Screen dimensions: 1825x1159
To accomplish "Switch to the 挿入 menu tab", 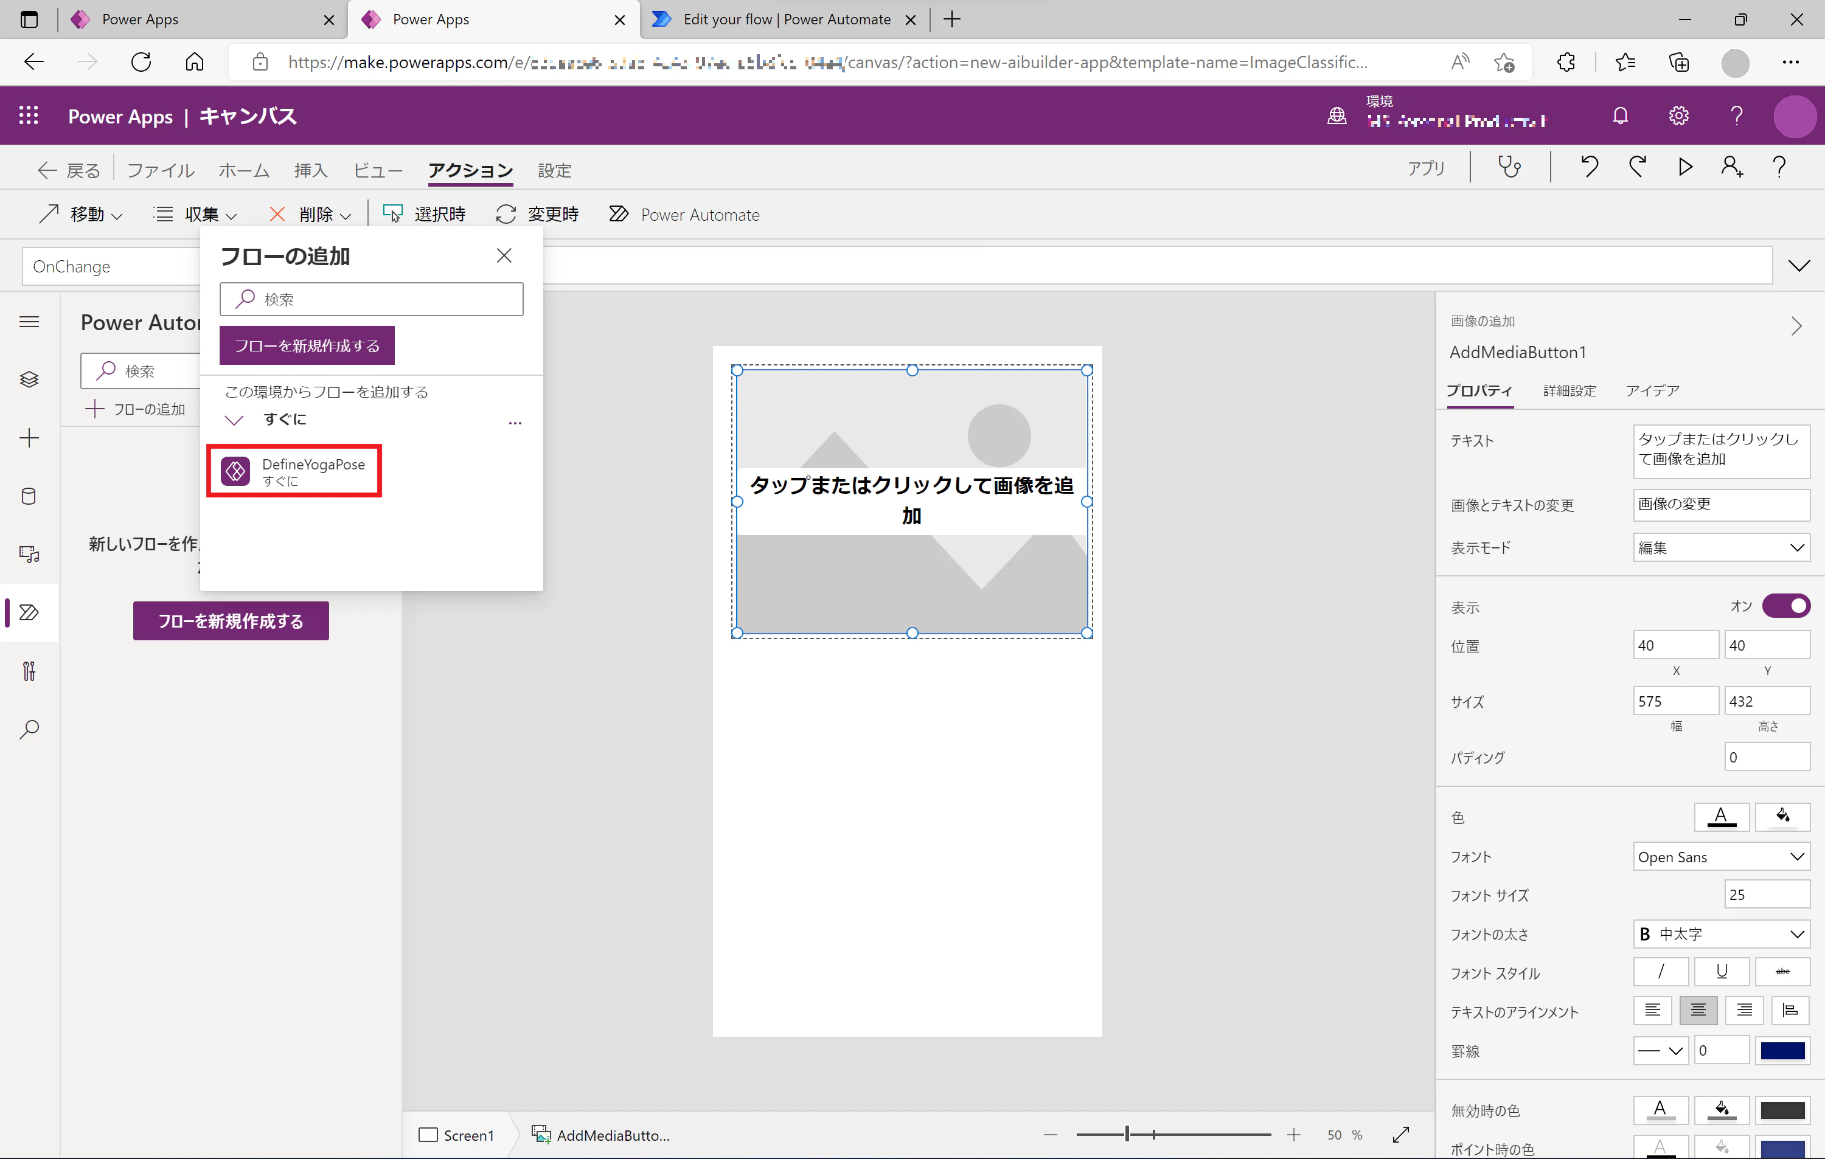I will pos(311,170).
